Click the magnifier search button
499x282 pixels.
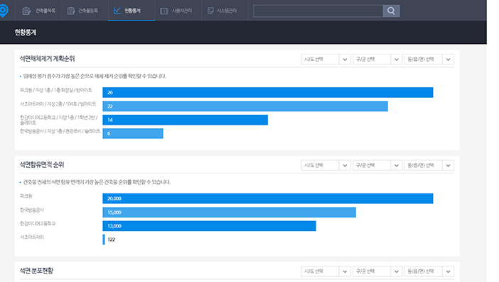tap(391, 11)
